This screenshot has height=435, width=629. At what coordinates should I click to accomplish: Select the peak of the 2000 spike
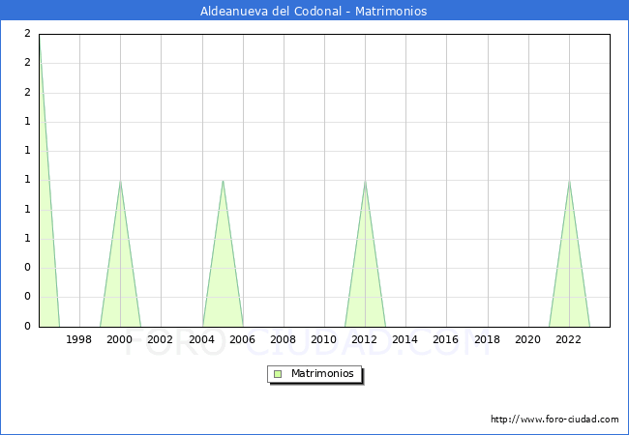120,181
